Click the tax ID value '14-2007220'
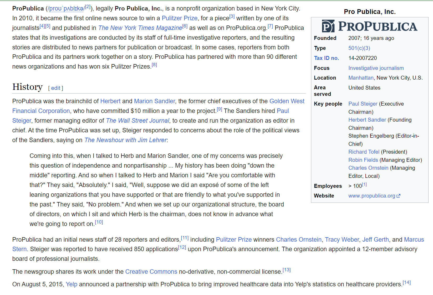 [363, 58]
